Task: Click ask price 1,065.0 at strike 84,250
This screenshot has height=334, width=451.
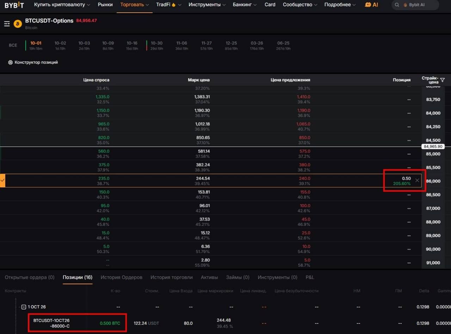Action: point(303,124)
